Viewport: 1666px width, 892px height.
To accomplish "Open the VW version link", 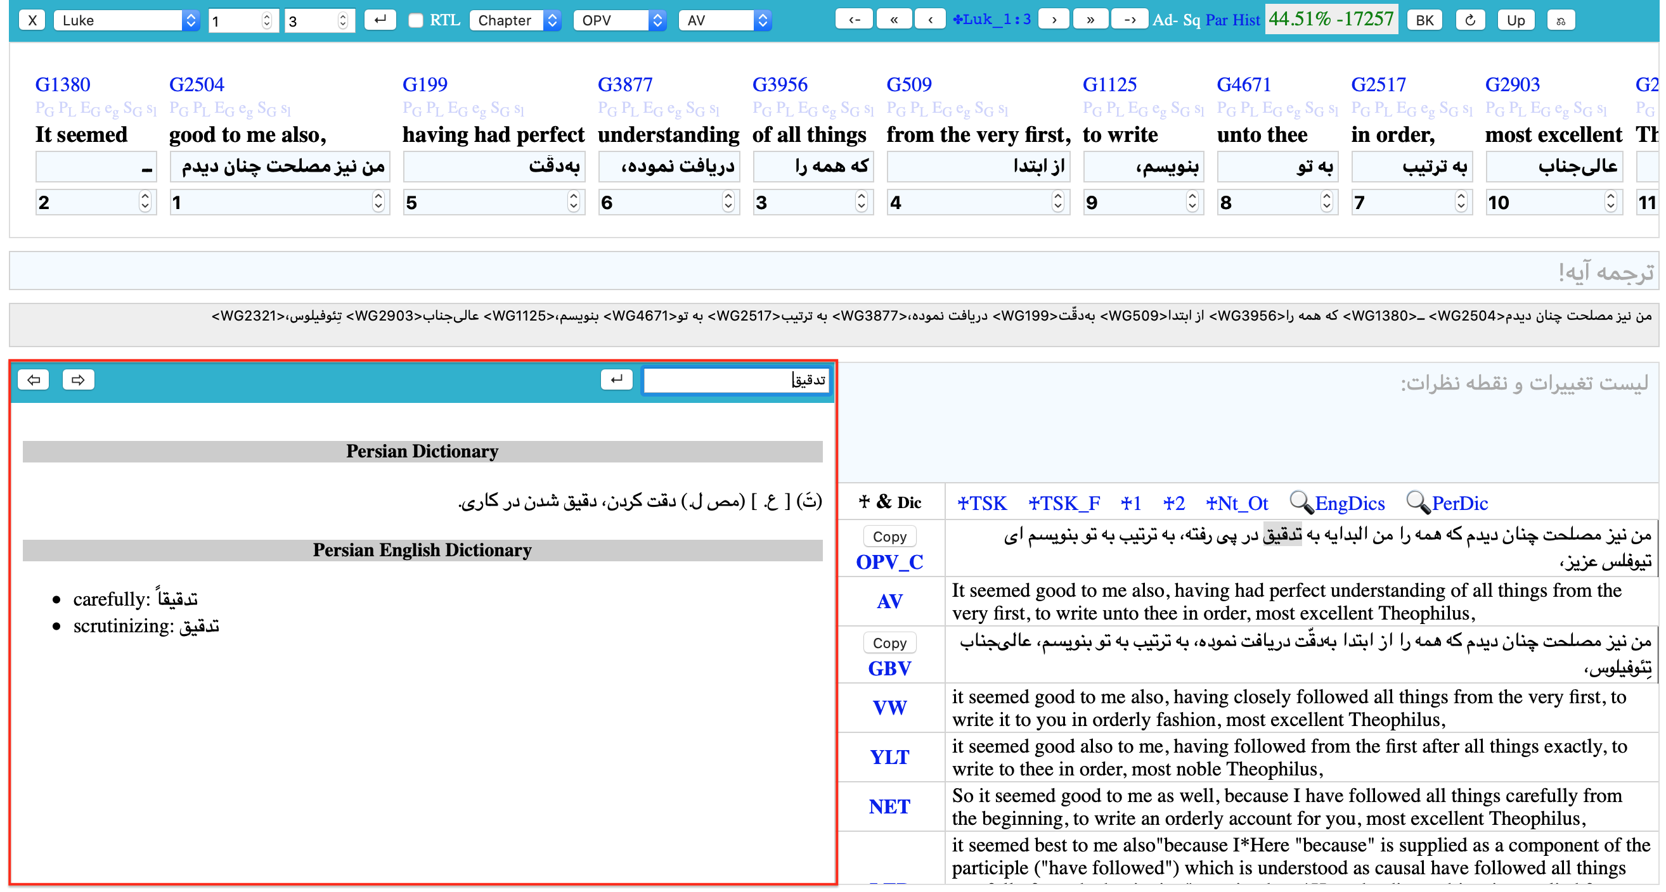I will (889, 708).
